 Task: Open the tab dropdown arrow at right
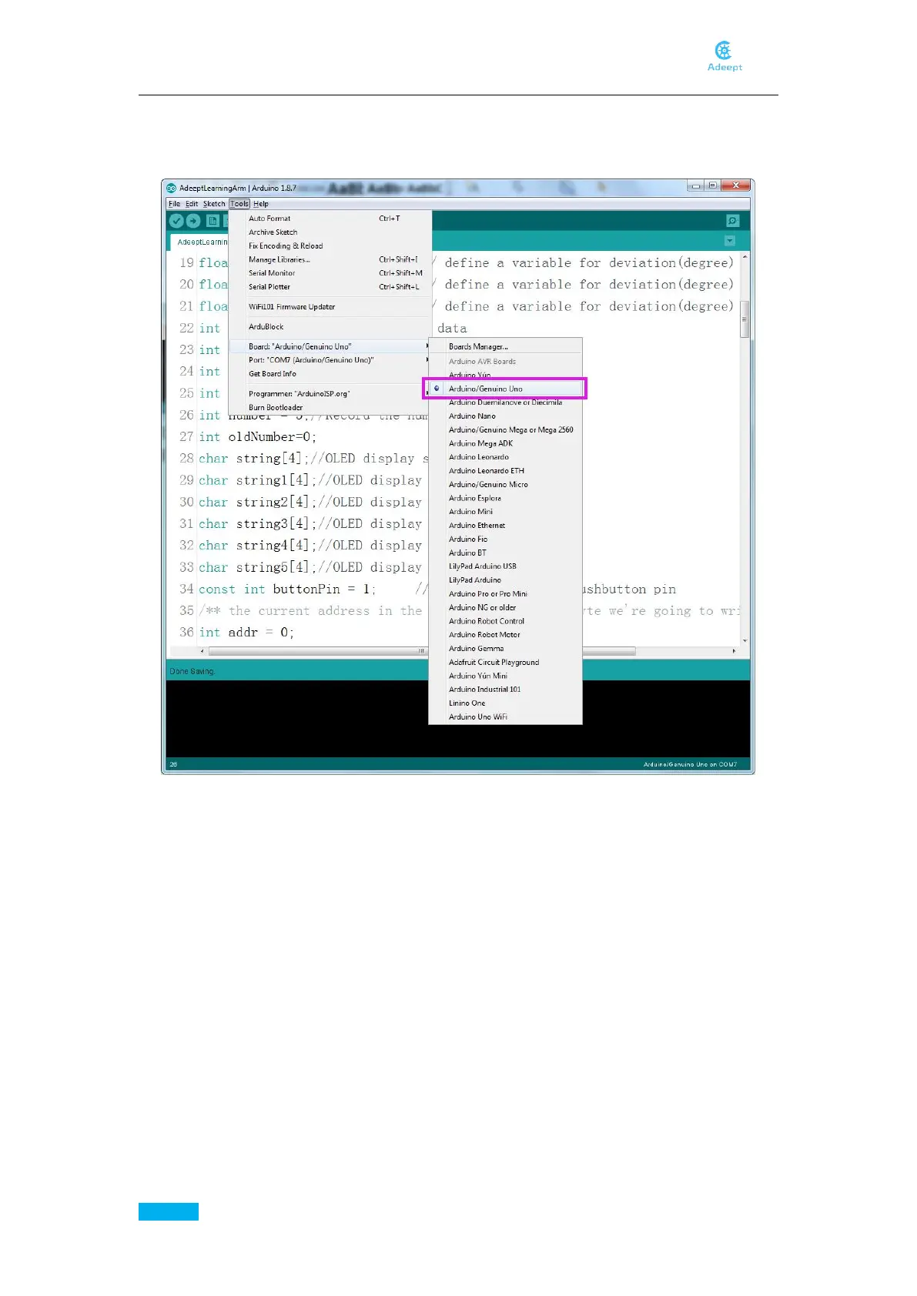[730, 241]
